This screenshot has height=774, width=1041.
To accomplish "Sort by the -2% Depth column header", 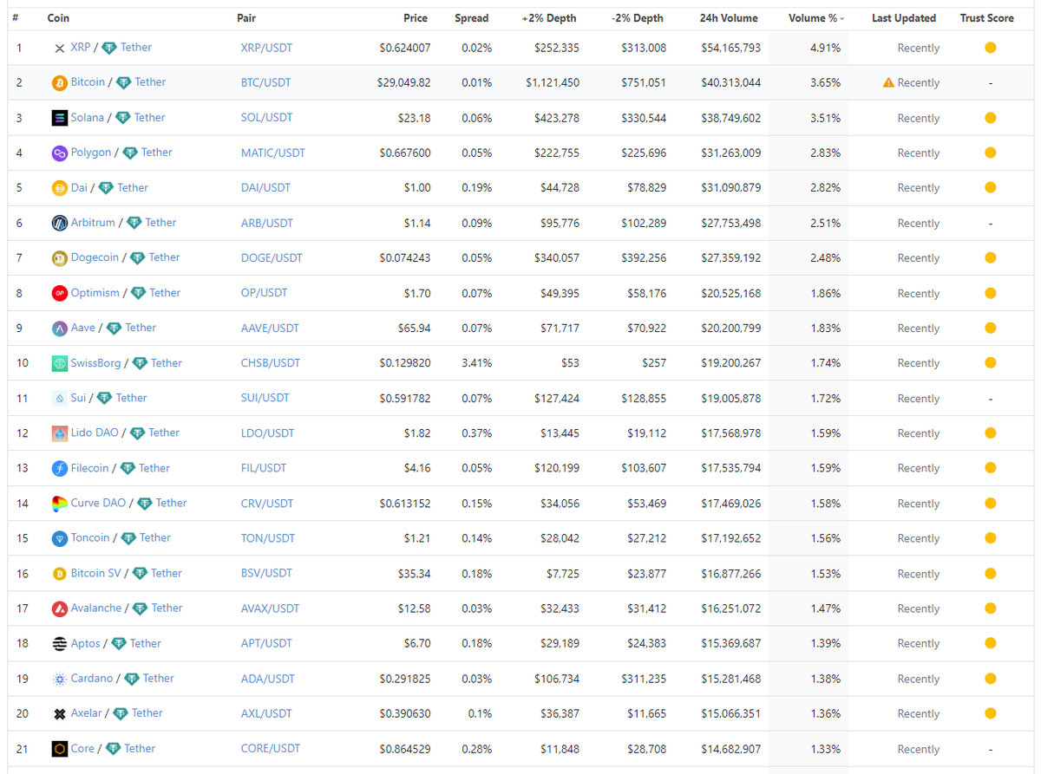I will pyautogui.click(x=637, y=17).
